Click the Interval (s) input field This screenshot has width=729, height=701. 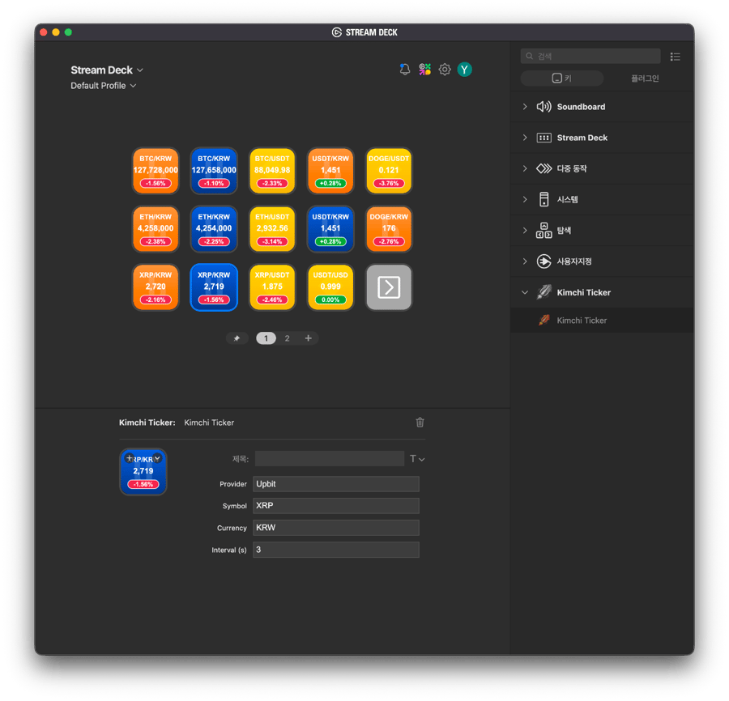click(x=336, y=550)
